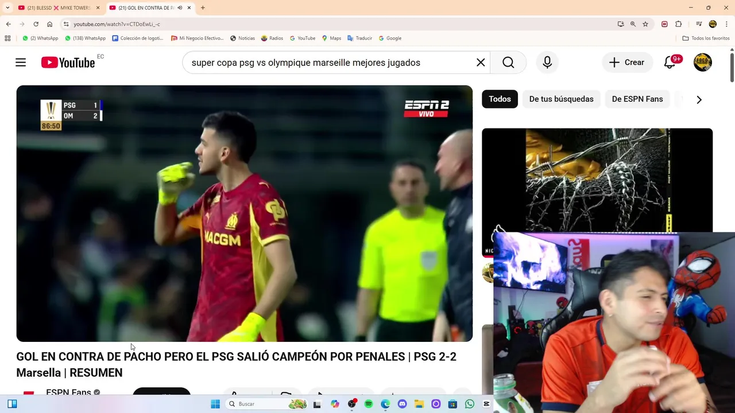Open the tab search dropdown arrow
Viewport: 735px width, 413px height.
coord(7,7)
